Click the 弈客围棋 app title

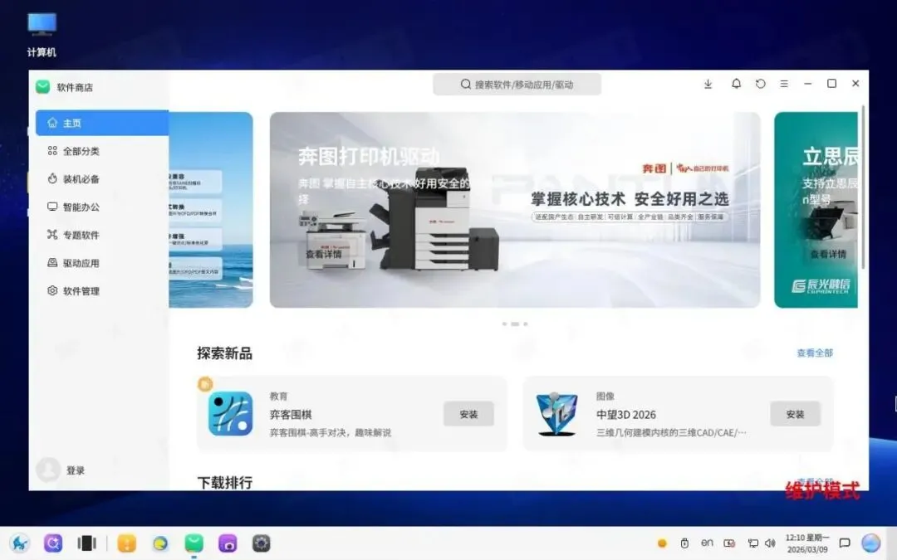point(291,415)
